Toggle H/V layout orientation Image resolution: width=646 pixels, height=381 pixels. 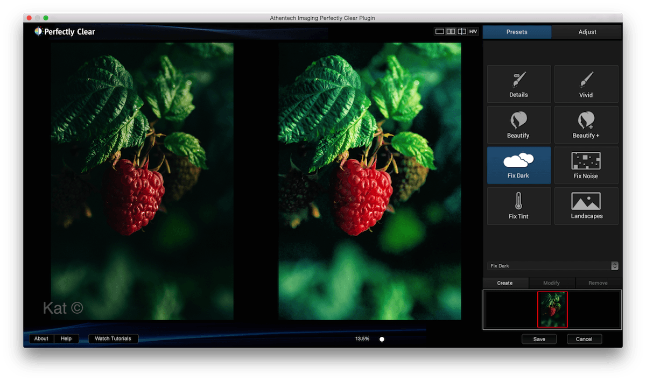pos(473,32)
